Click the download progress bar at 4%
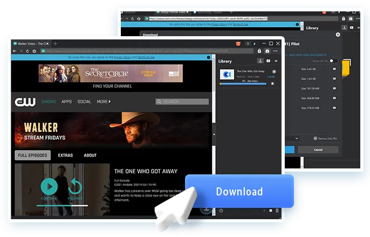370x237 pixels. tap(243, 84)
